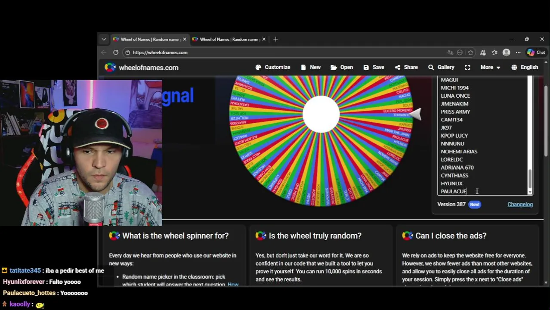The height and width of the screenshot is (310, 550).
Task: Open the Gallery search
Action: [441, 67]
